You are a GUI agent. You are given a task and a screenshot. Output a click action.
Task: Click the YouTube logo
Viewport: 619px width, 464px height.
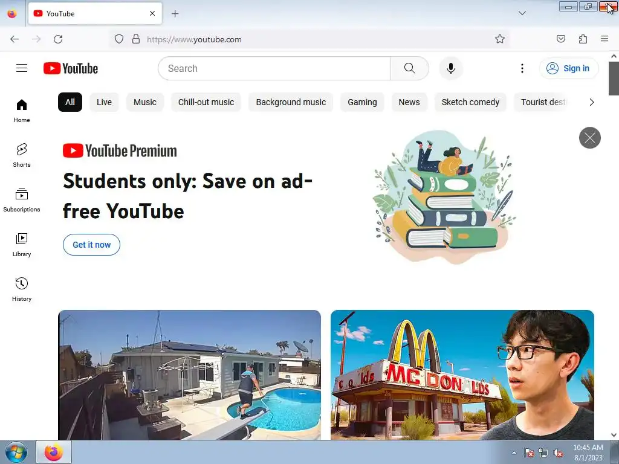coord(71,68)
